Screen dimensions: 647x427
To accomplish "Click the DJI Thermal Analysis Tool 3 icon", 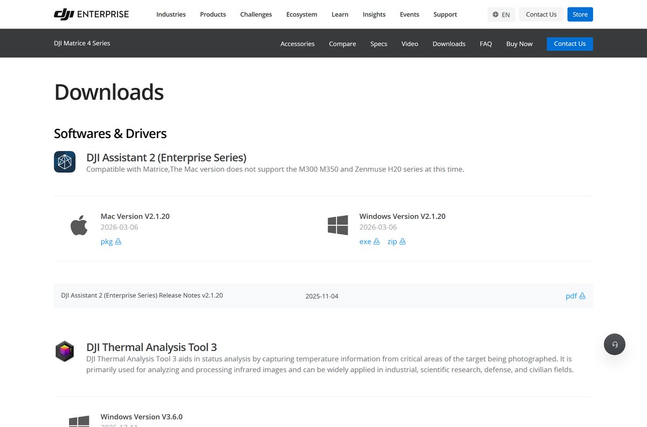I will coord(65,352).
